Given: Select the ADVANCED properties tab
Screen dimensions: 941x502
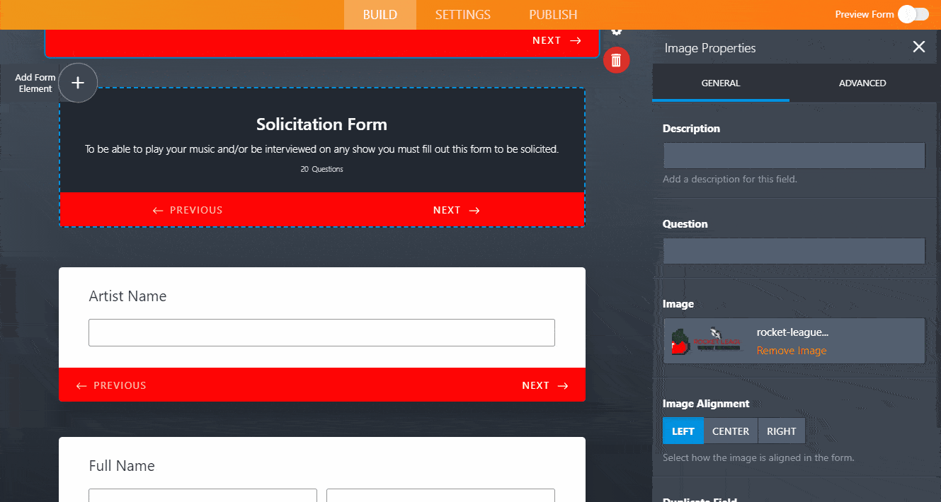Looking at the screenshot, I should [x=862, y=83].
